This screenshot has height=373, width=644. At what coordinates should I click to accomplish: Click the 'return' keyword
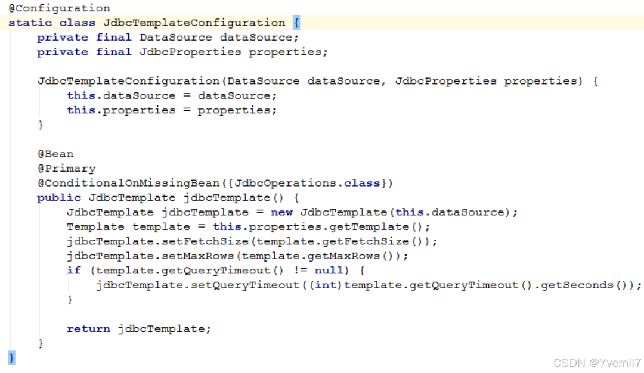click(x=88, y=329)
